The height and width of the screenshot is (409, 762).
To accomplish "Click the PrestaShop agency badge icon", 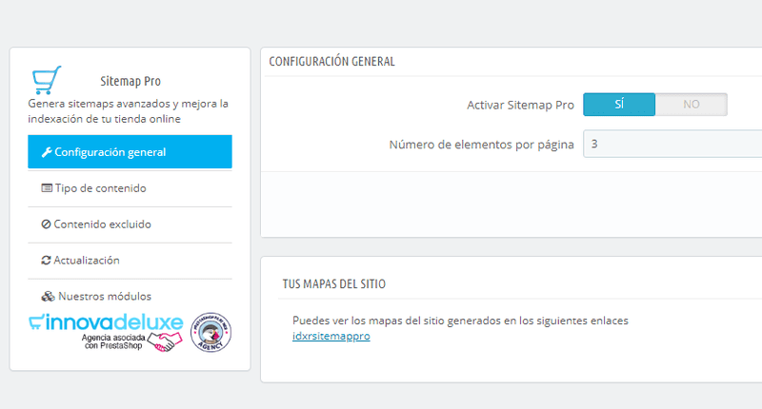I will [211, 333].
